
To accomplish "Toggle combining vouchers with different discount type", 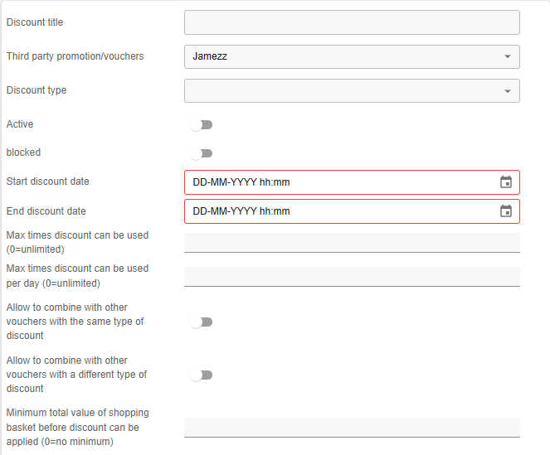I will click(201, 375).
